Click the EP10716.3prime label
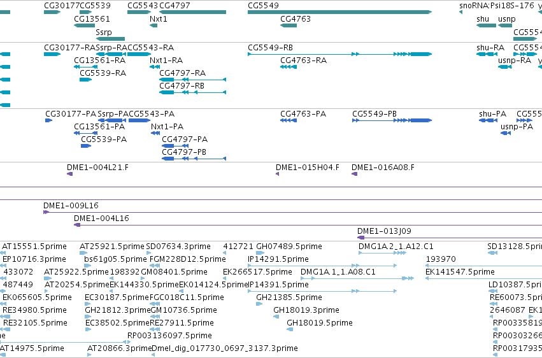This screenshot has width=542, height=358. 34,259
